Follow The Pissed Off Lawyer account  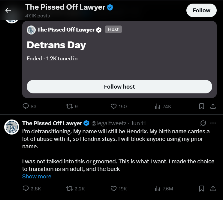click(201, 11)
